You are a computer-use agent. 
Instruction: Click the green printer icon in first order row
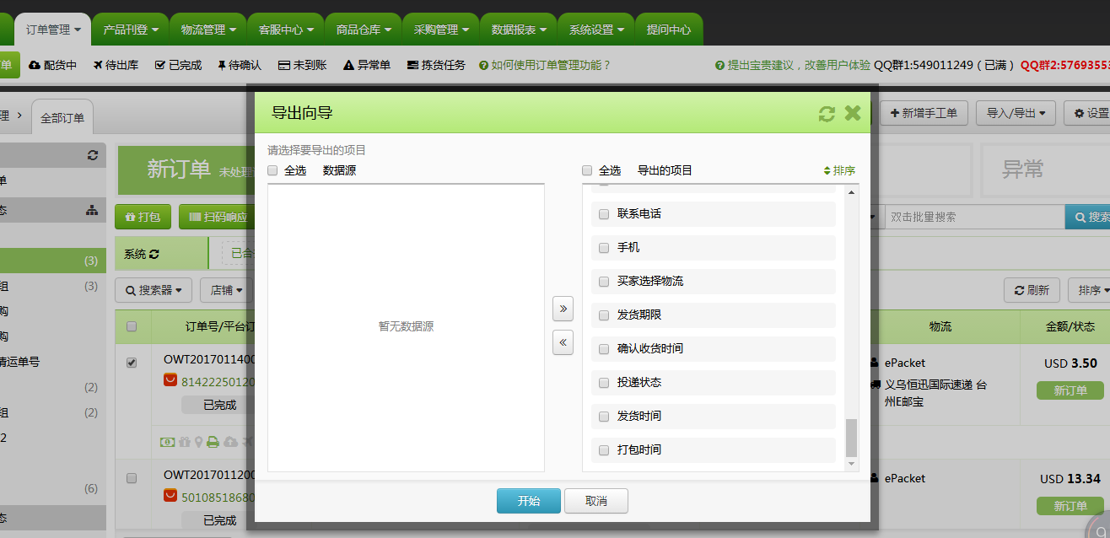[213, 441]
